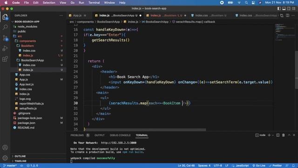298x168 pixels.
Task: Click synchronize changes icon in status bar
Action: [22, 166]
